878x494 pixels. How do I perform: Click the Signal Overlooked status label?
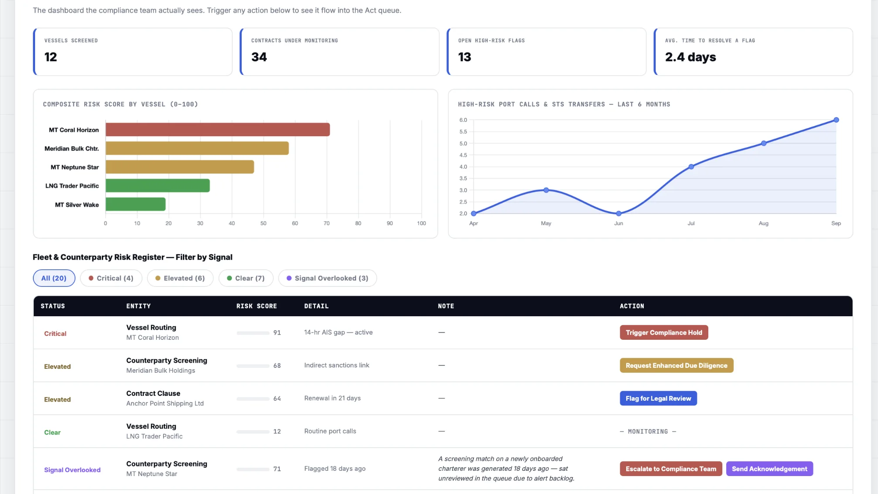pos(72,470)
